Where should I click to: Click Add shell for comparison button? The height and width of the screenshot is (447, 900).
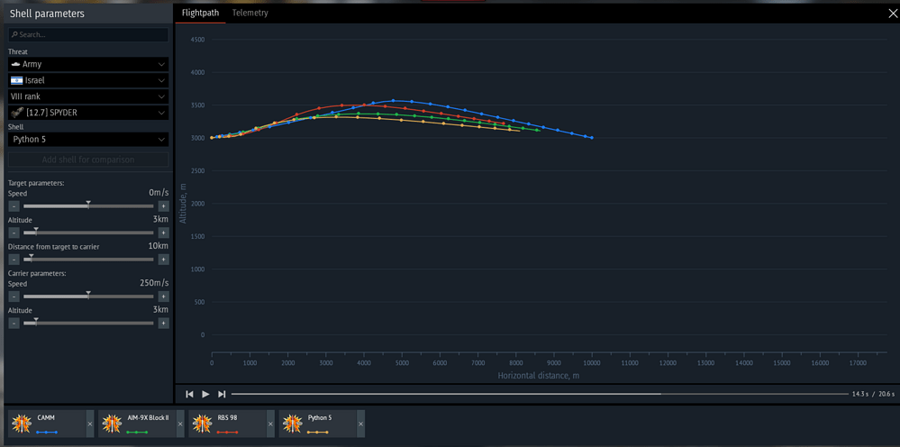pyautogui.click(x=88, y=160)
